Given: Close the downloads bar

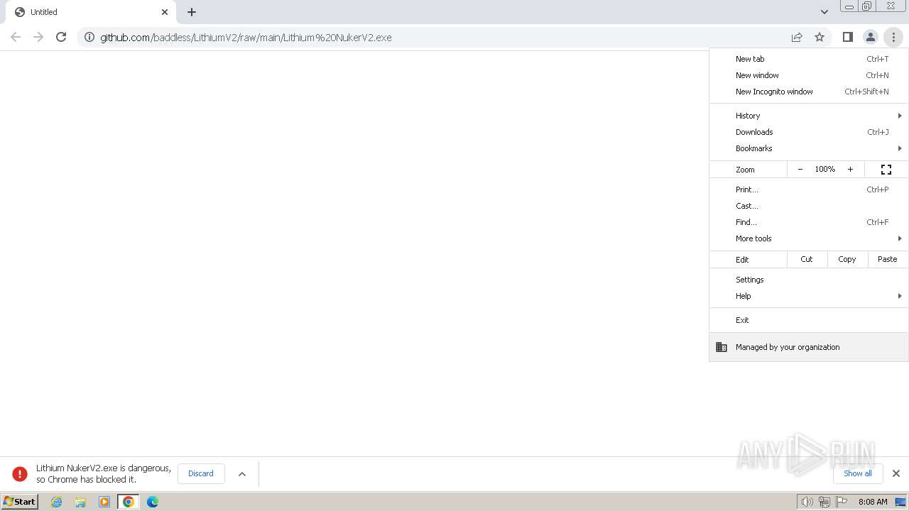Looking at the screenshot, I should [896, 473].
